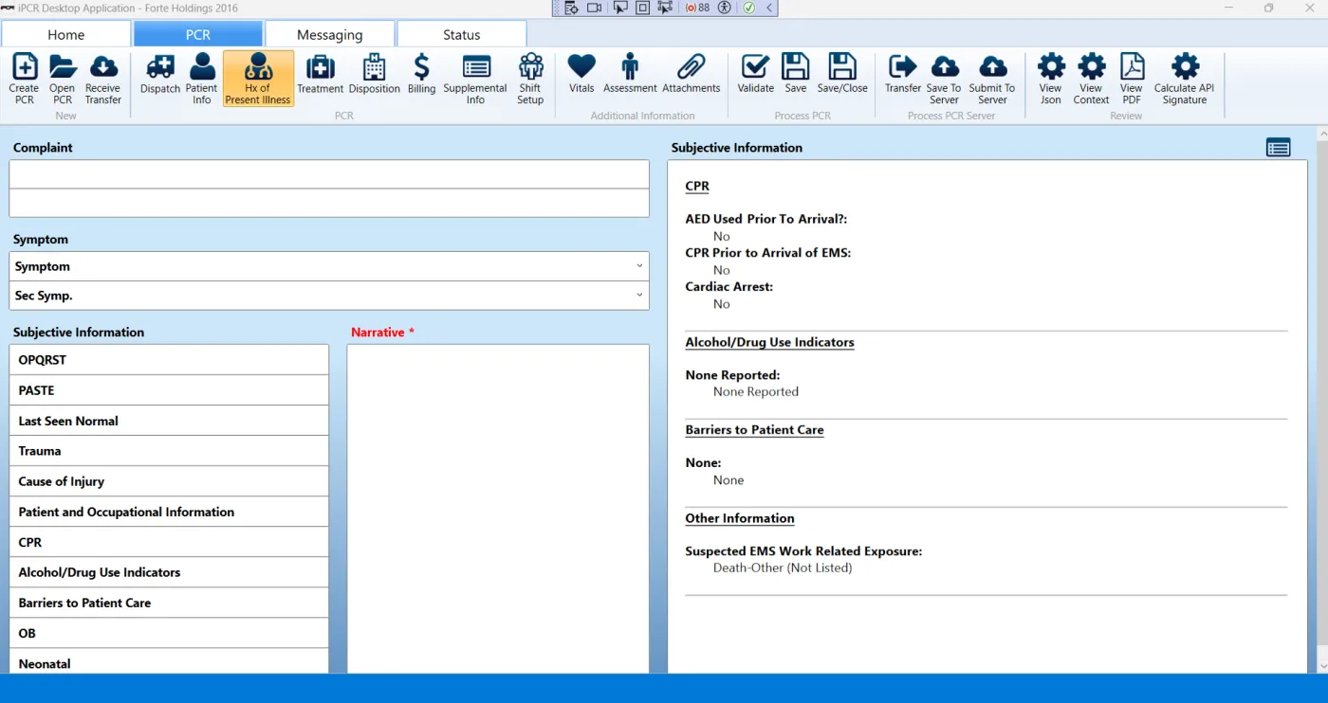
Task: Toggle the Subjective Information list view icon
Action: 1278,148
